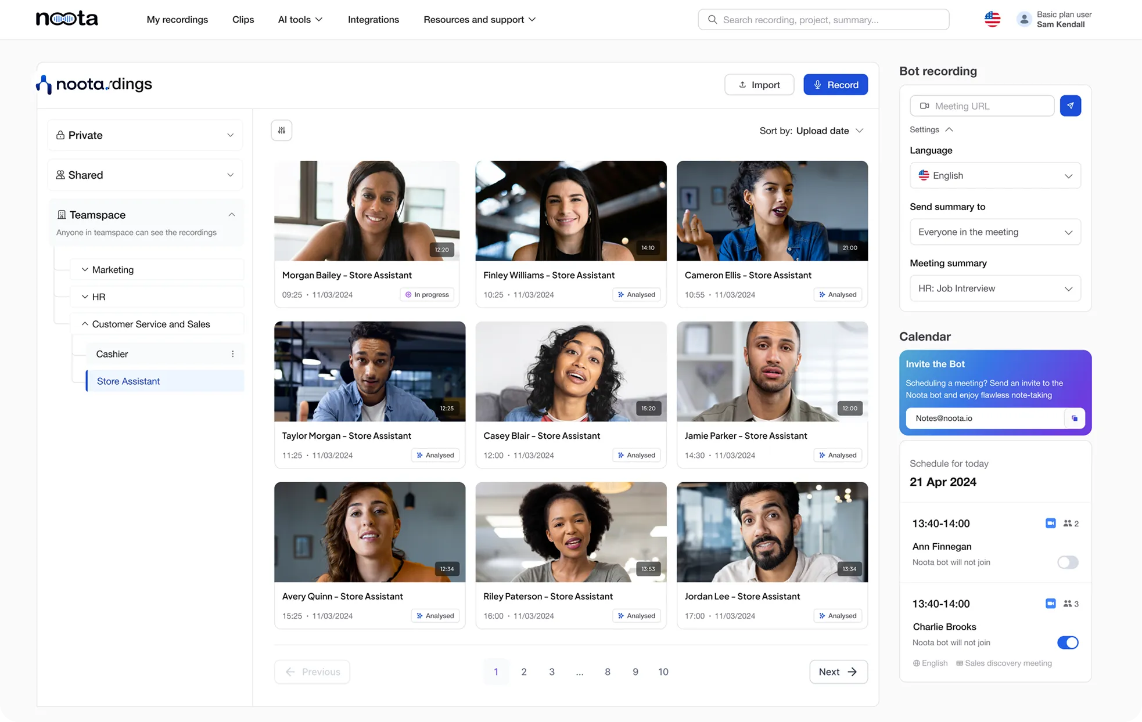The image size is (1142, 722).
Task: Open the Meeting summary dropdown set to HR: Job Interview
Action: (994, 288)
